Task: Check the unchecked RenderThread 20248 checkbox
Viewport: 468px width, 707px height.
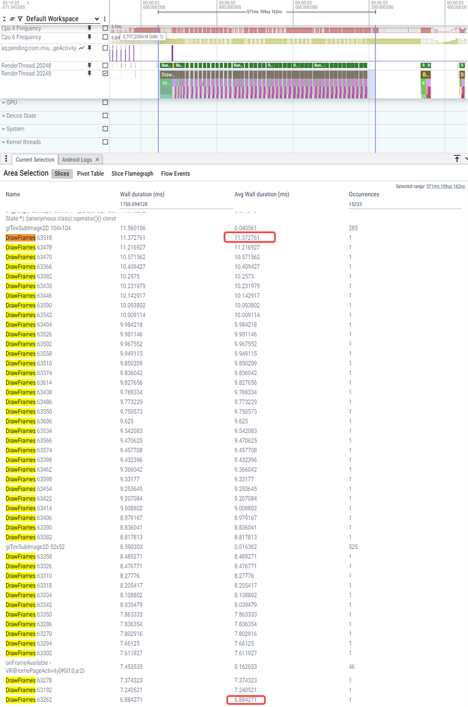Action: pos(105,65)
